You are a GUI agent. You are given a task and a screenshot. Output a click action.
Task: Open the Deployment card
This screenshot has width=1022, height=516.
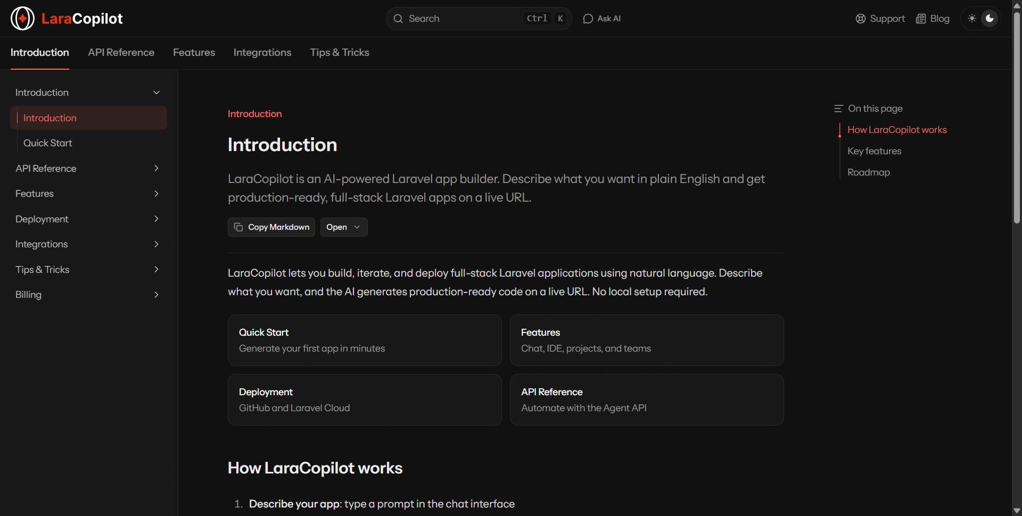click(365, 400)
